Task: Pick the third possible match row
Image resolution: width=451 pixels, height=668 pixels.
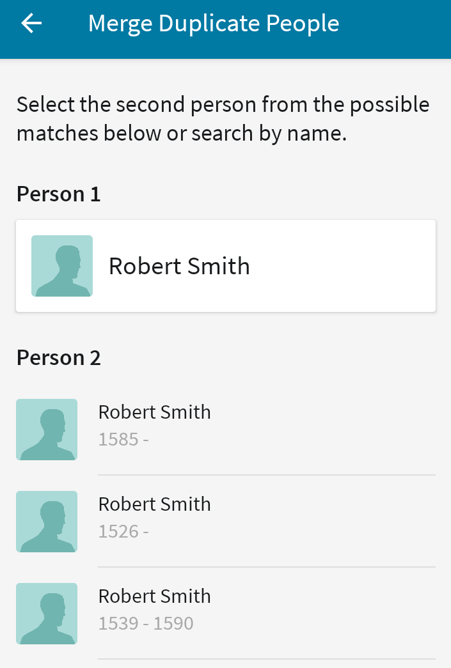Action: coord(226,614)
